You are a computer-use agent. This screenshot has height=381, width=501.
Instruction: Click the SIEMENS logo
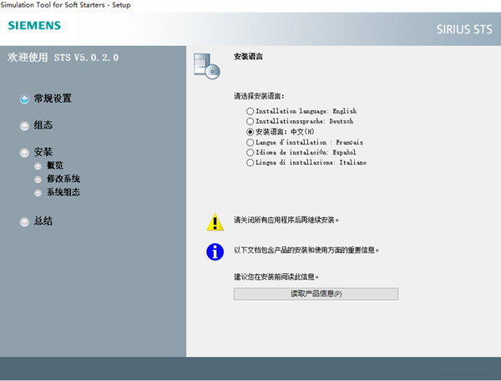coord(34,26)
